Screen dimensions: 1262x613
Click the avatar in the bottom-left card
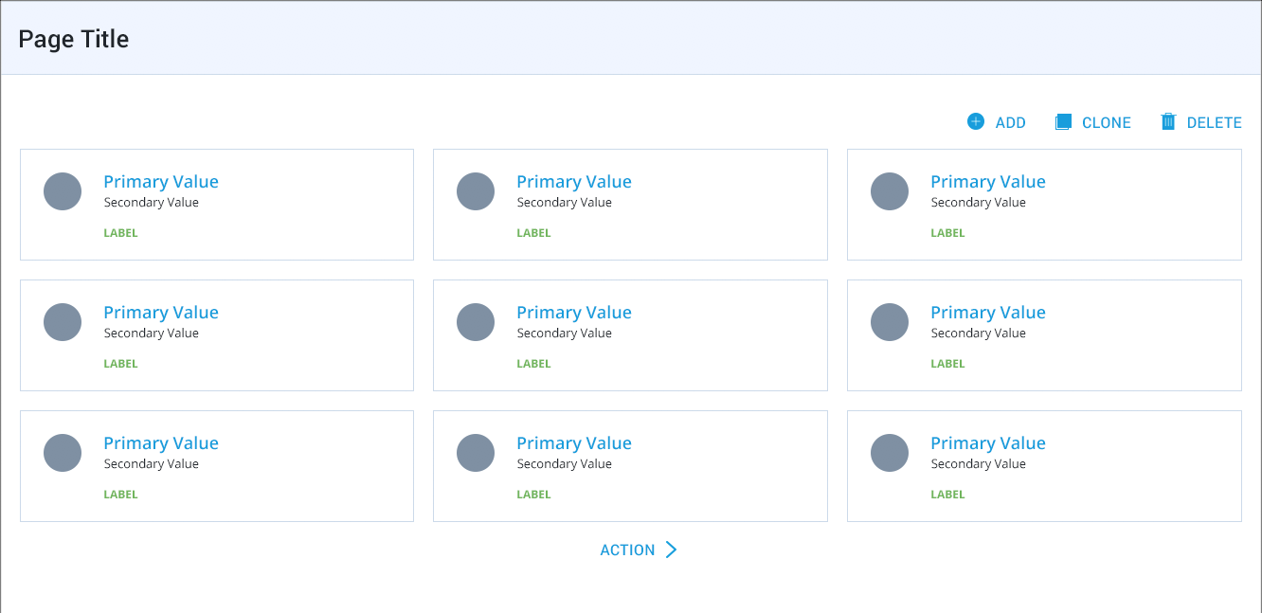coord(63,452)
